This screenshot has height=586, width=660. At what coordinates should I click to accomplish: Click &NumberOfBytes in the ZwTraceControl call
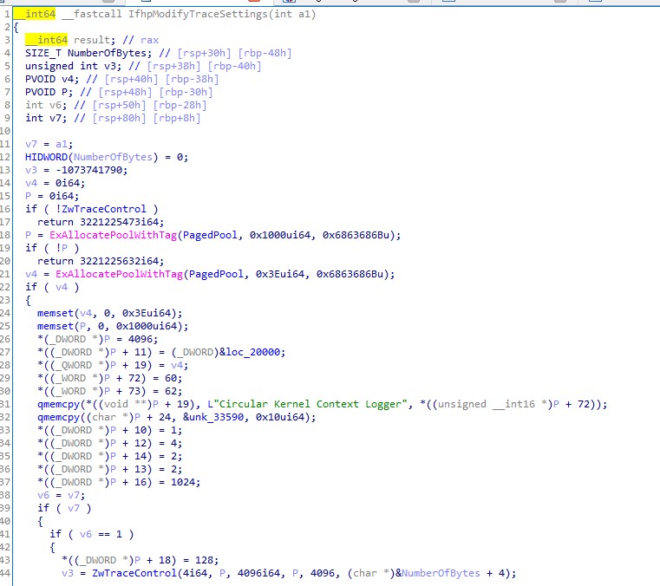(x=437, y=573)
